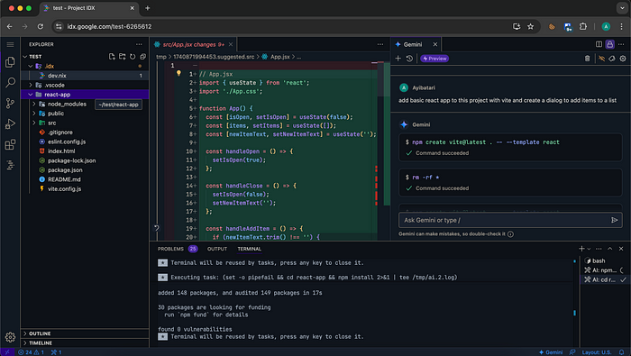Click the orange crossed-out icon in Gemini toolbar
The width and height of the screenshot is (631, 356).
[x=601, y=59]
